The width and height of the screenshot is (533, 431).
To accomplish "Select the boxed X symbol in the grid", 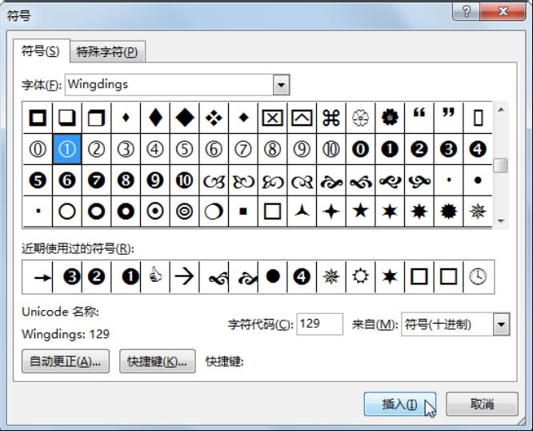I will click(x=272, y=118).
